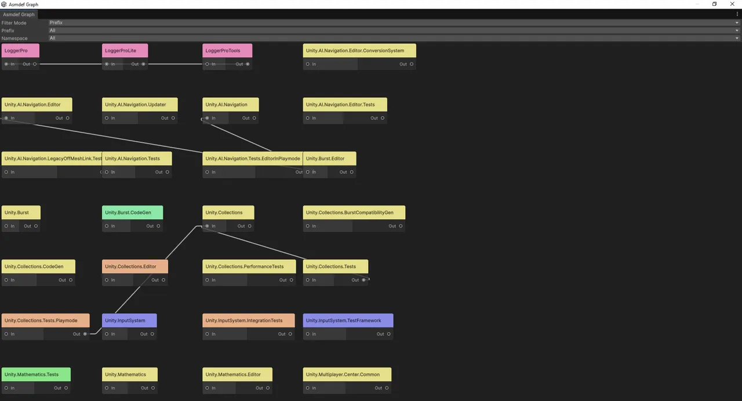The width and height of the screenshot is (742, 401).
Task: Select the Unity.Collections.CodeGen node title
Action: [38, 267]
